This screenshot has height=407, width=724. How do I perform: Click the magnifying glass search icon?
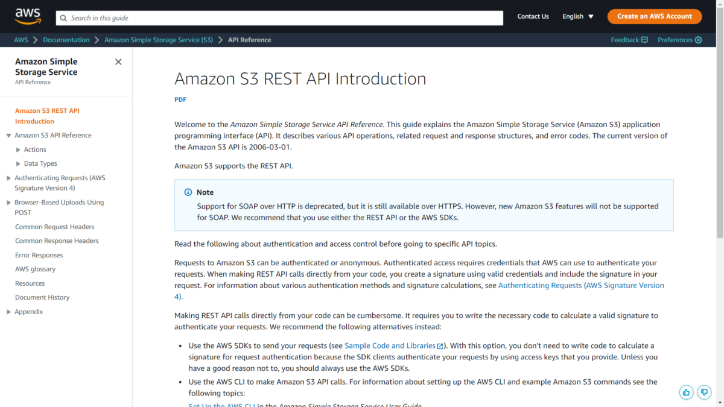63,18
